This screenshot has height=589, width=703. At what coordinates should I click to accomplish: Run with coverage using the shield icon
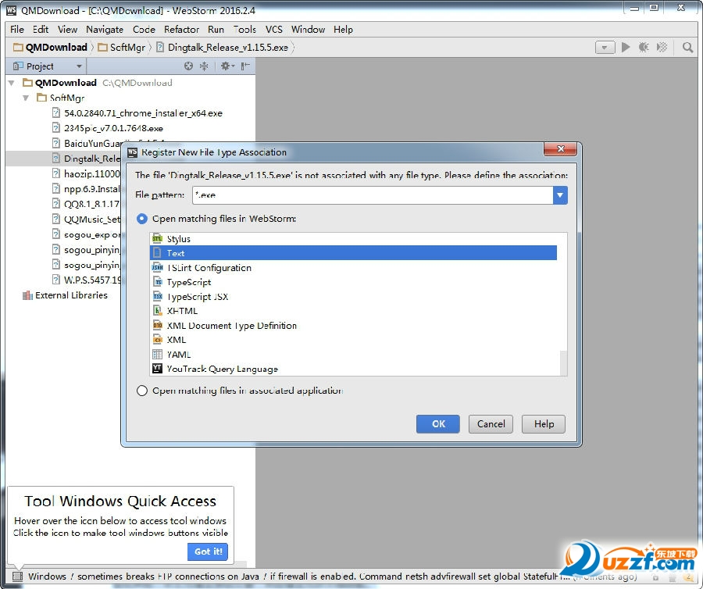tap(661, 47)
